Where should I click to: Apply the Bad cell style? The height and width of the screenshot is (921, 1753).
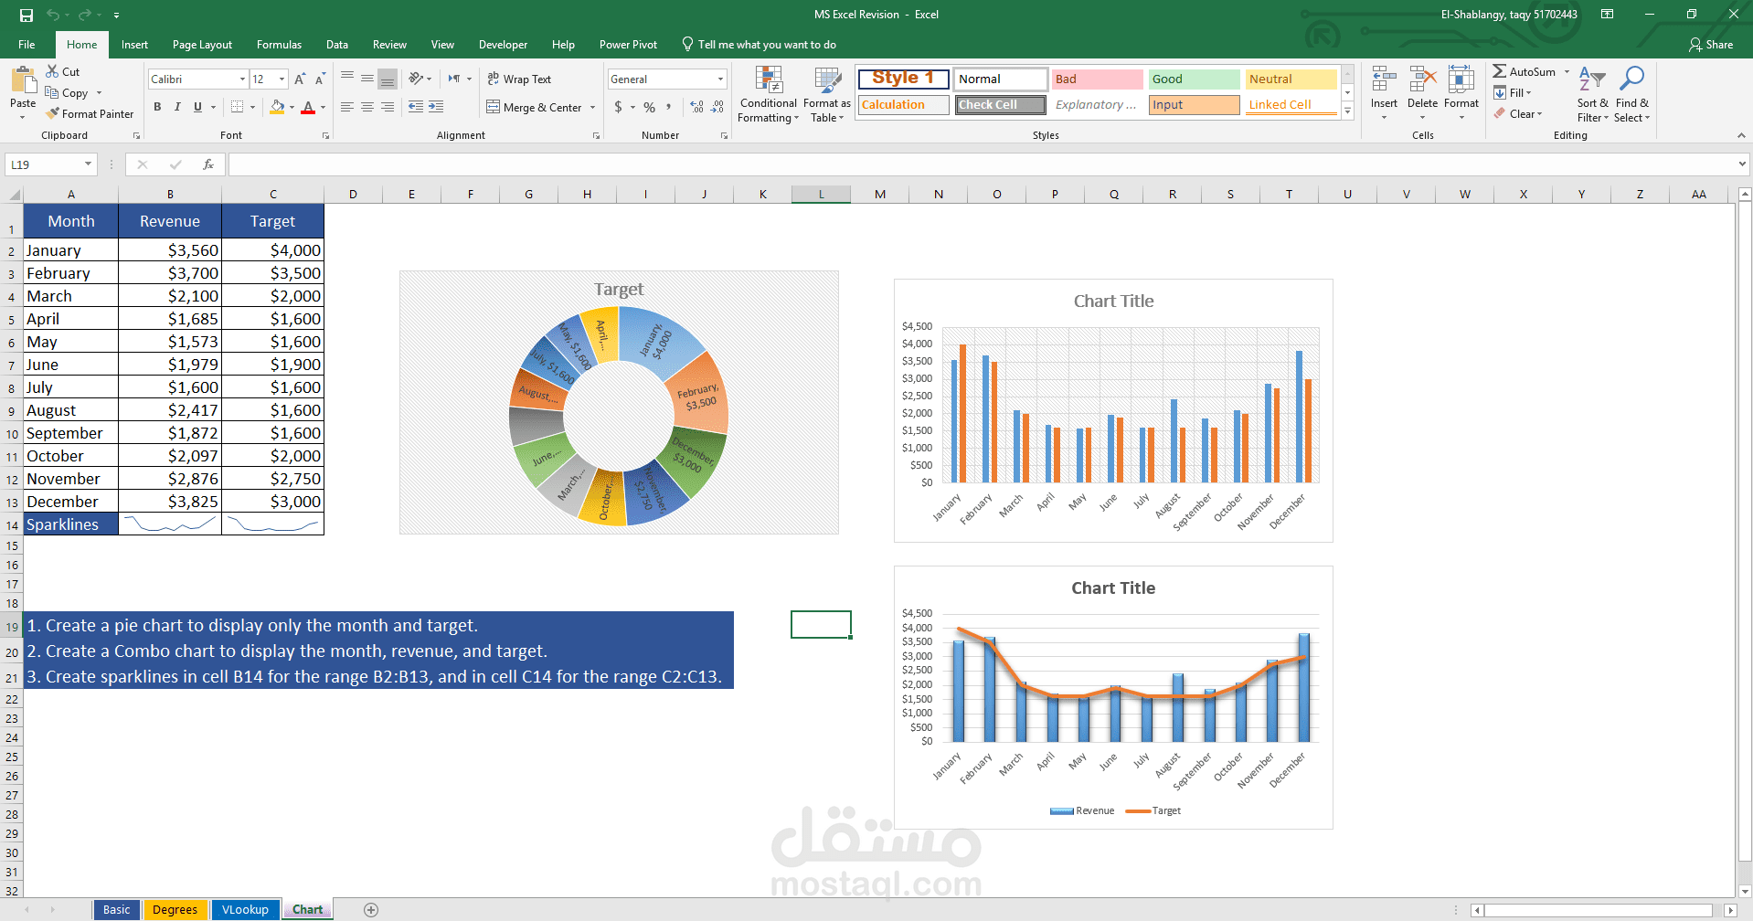[1097, 79]
